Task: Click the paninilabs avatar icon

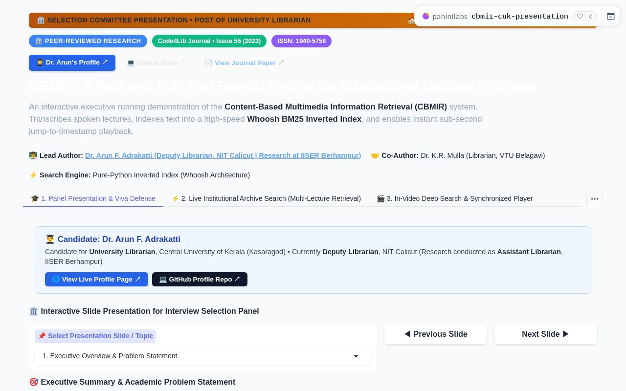Action: pos(426,16)
